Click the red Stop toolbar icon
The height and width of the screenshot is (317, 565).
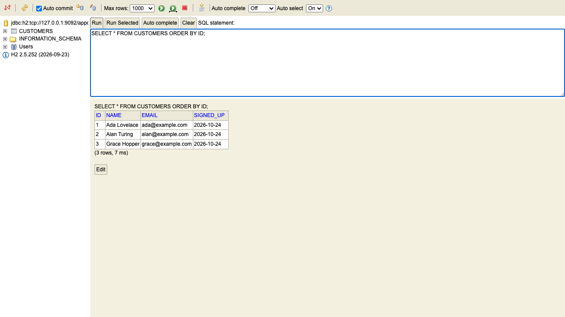pyautogui.click(x=185, y=8)
